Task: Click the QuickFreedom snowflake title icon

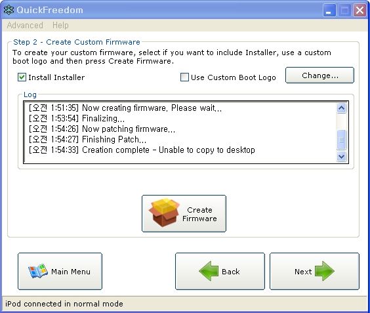Action: click(x=9, y=10)
